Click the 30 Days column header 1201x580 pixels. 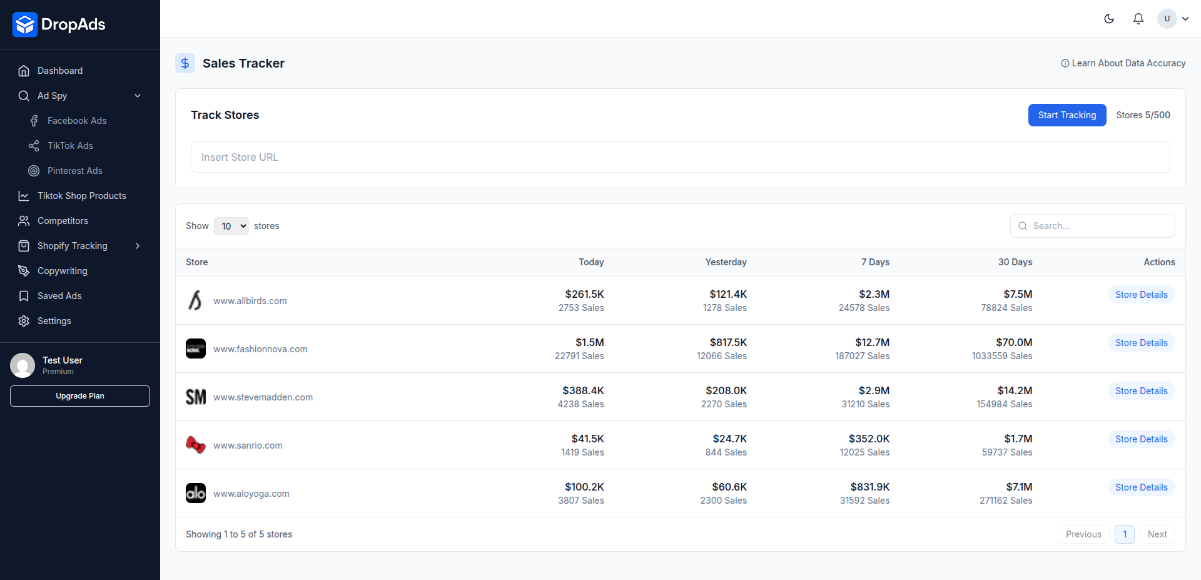coord(1015,262)
